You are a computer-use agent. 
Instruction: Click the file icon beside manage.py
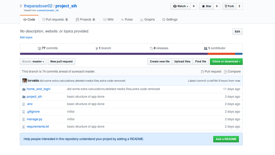24,119
